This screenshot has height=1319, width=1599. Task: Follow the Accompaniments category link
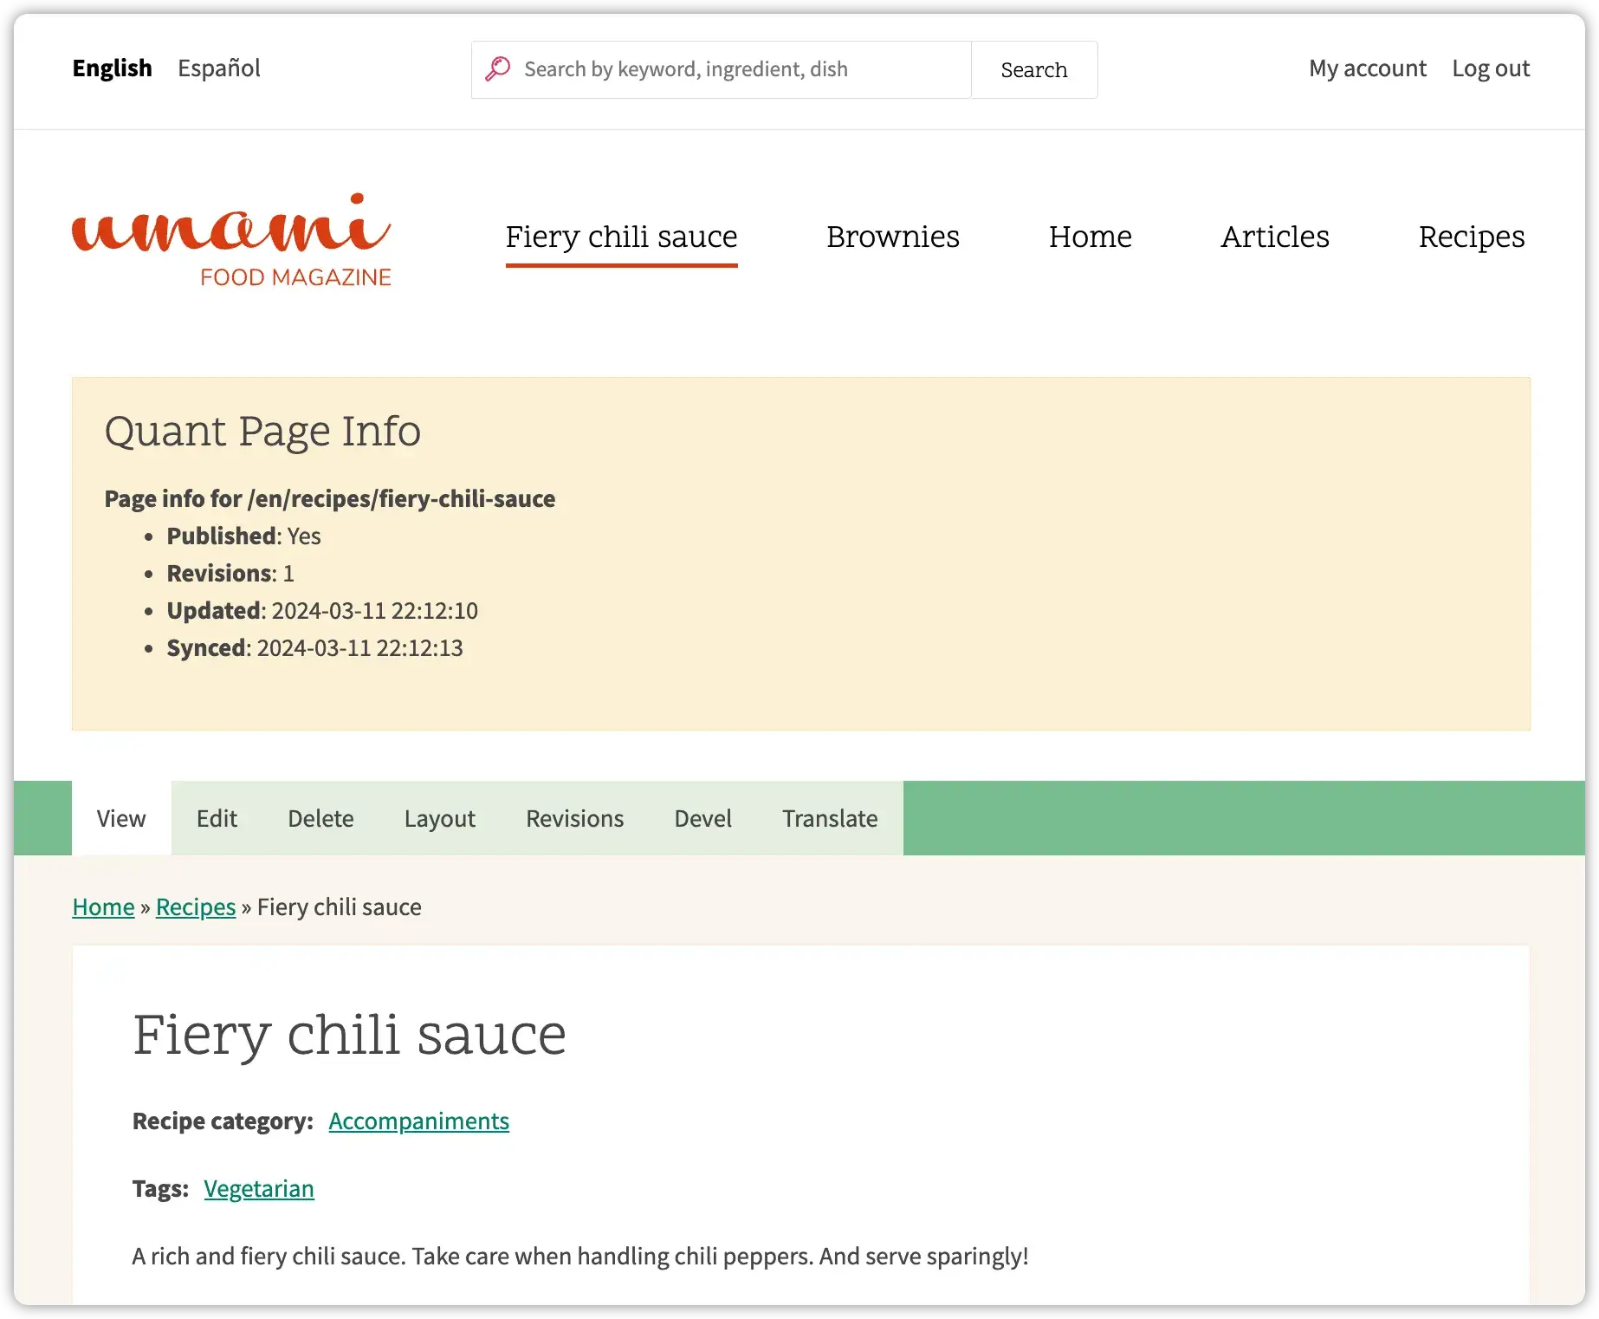pyautogui.click(x=418, y=1121)
